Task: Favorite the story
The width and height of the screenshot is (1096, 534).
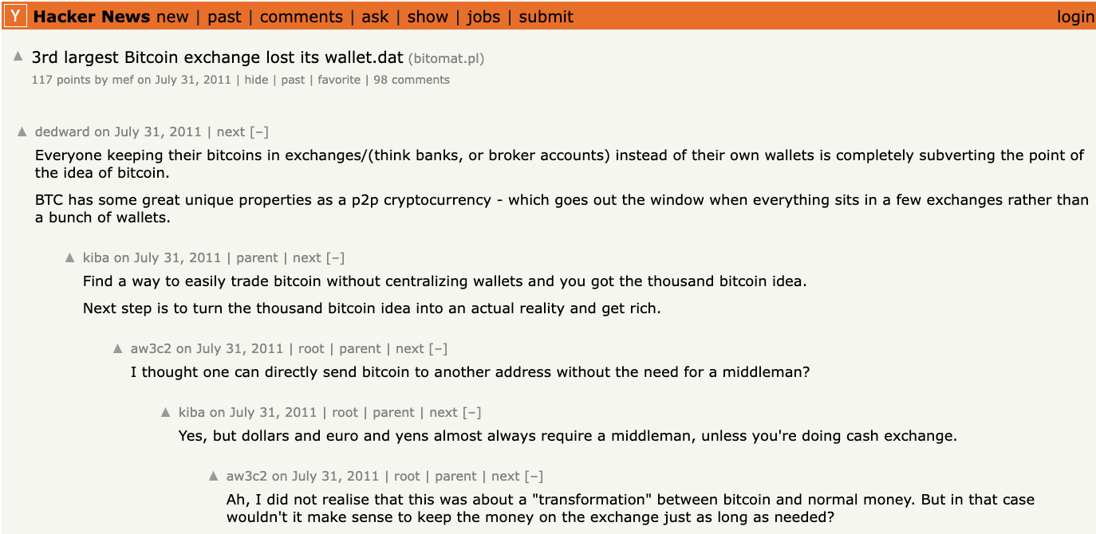Action: pyautogui.click(x=339, y=80)
